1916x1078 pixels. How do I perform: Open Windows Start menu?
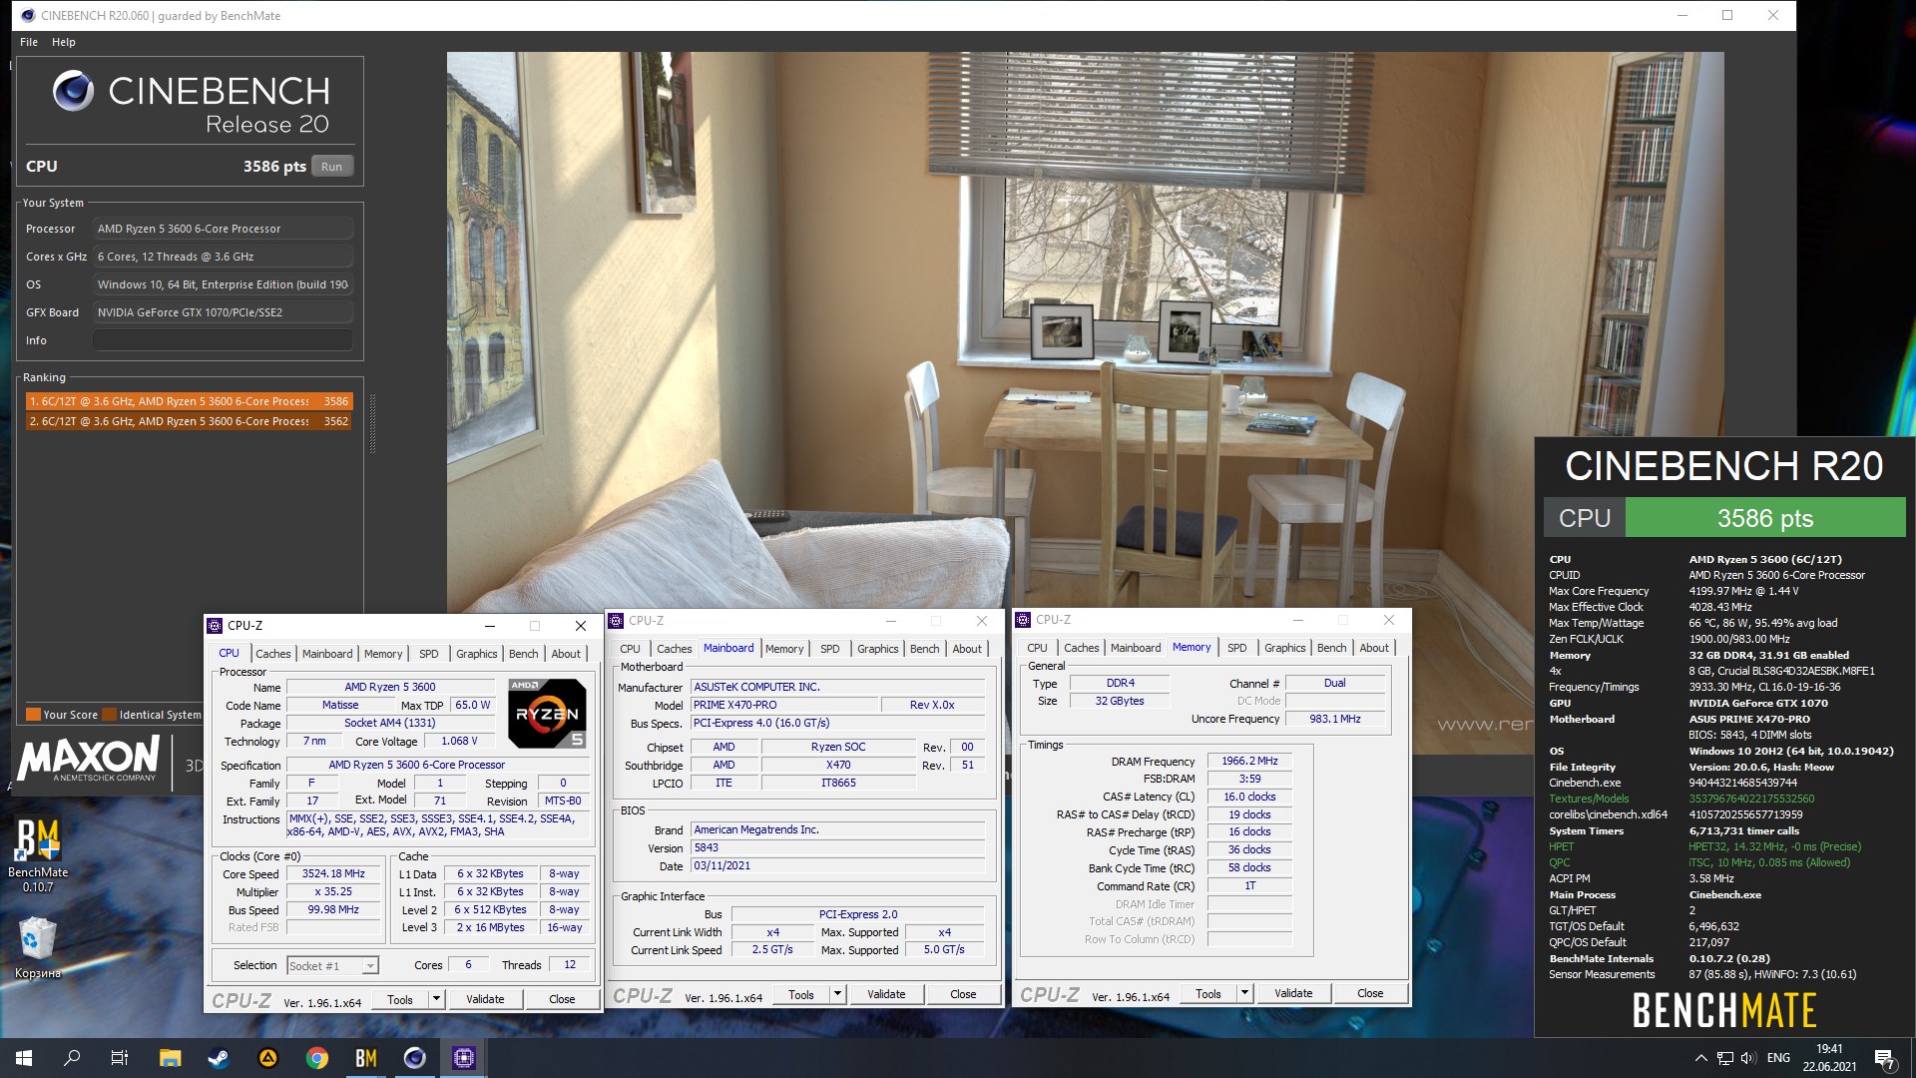24,1058
